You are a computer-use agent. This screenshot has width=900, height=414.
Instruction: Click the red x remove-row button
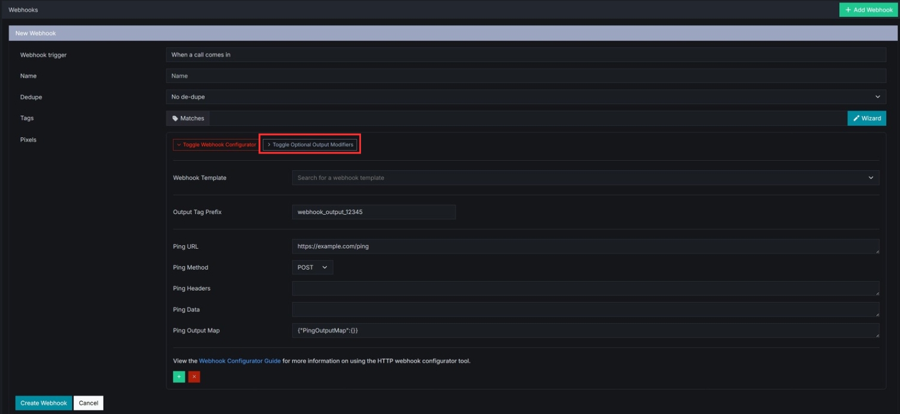(x=194, y=377)
